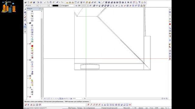The image size is (195, 109).
Task: Collapse the module group with red pencil icon
Action: tap(28, 44)
